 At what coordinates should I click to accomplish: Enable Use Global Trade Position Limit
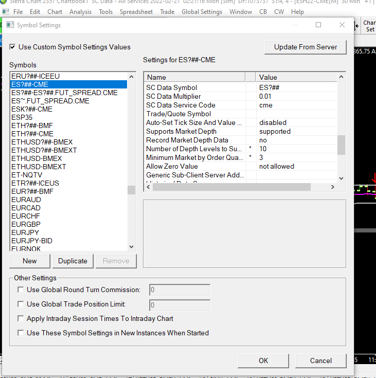[x=21, y=304]
